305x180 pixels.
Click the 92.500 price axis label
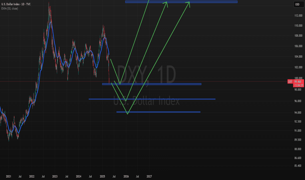pos(298,121)
